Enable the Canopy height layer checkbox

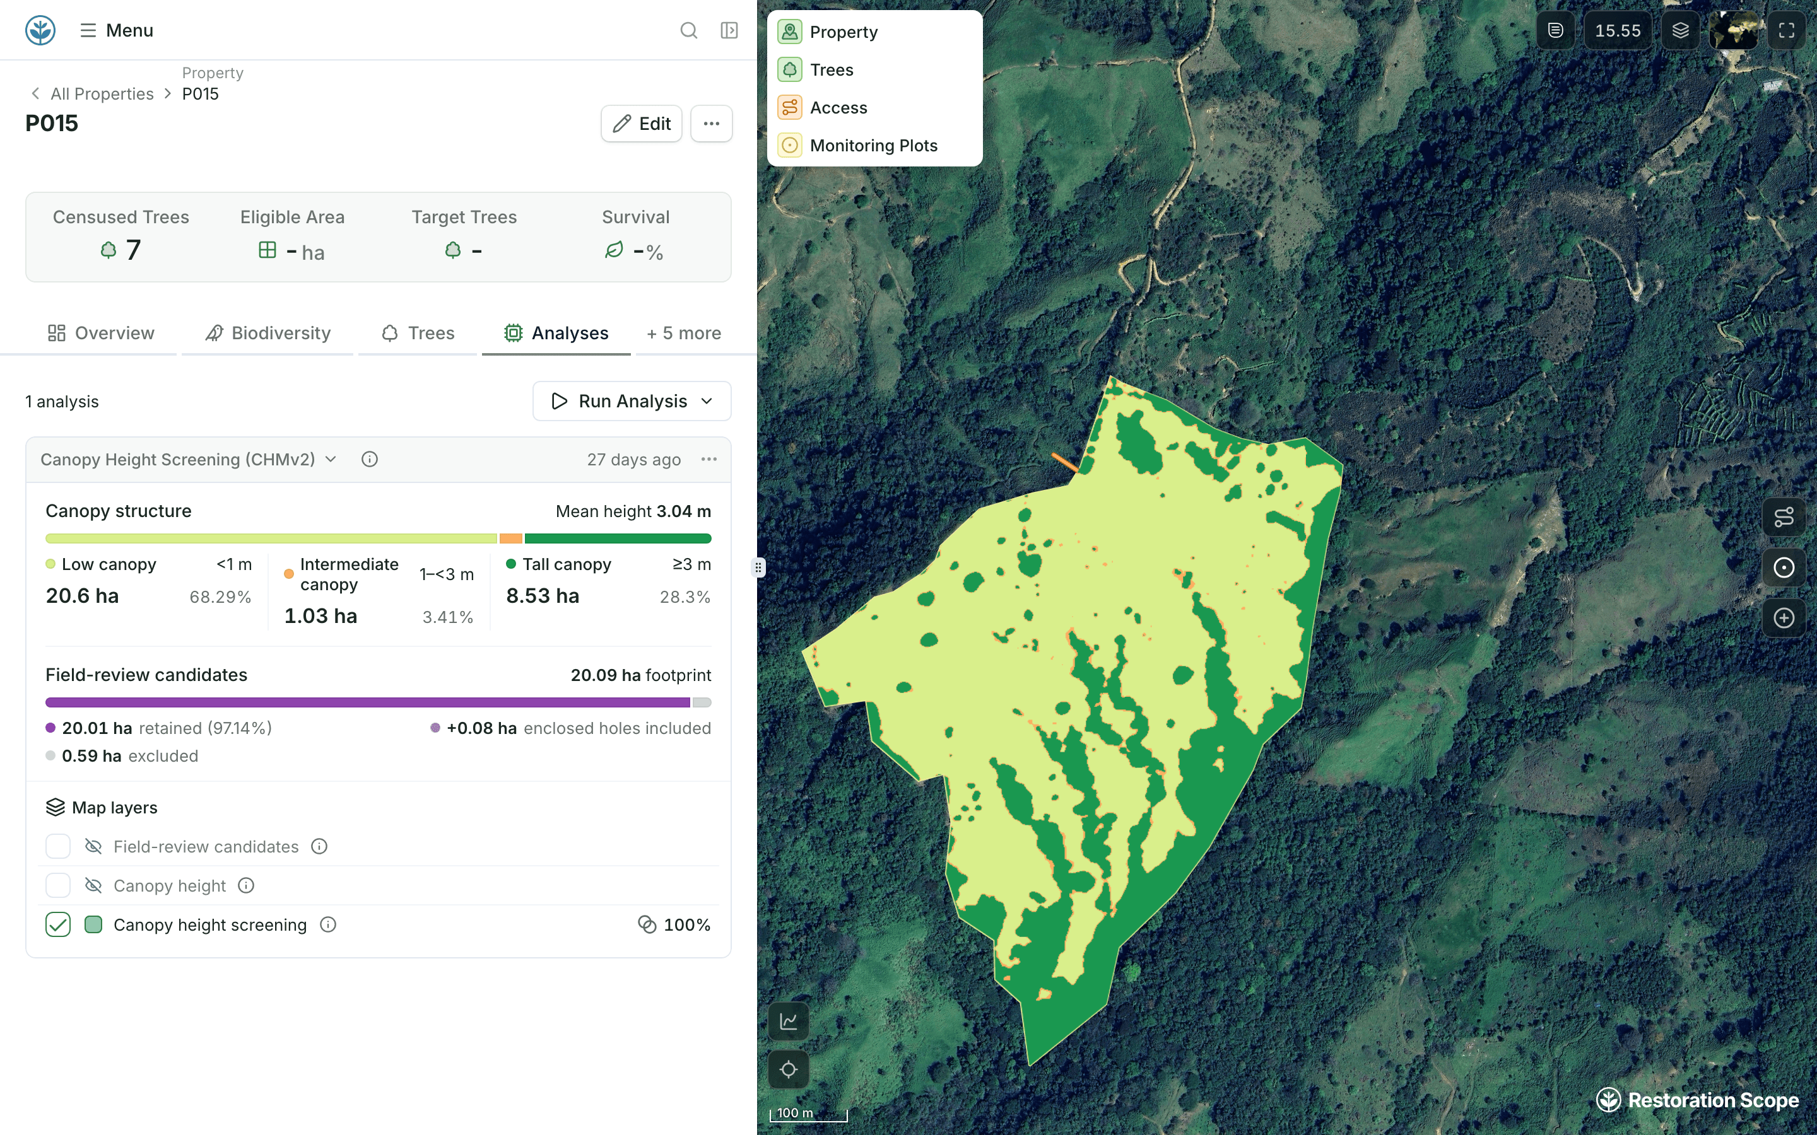58,886
